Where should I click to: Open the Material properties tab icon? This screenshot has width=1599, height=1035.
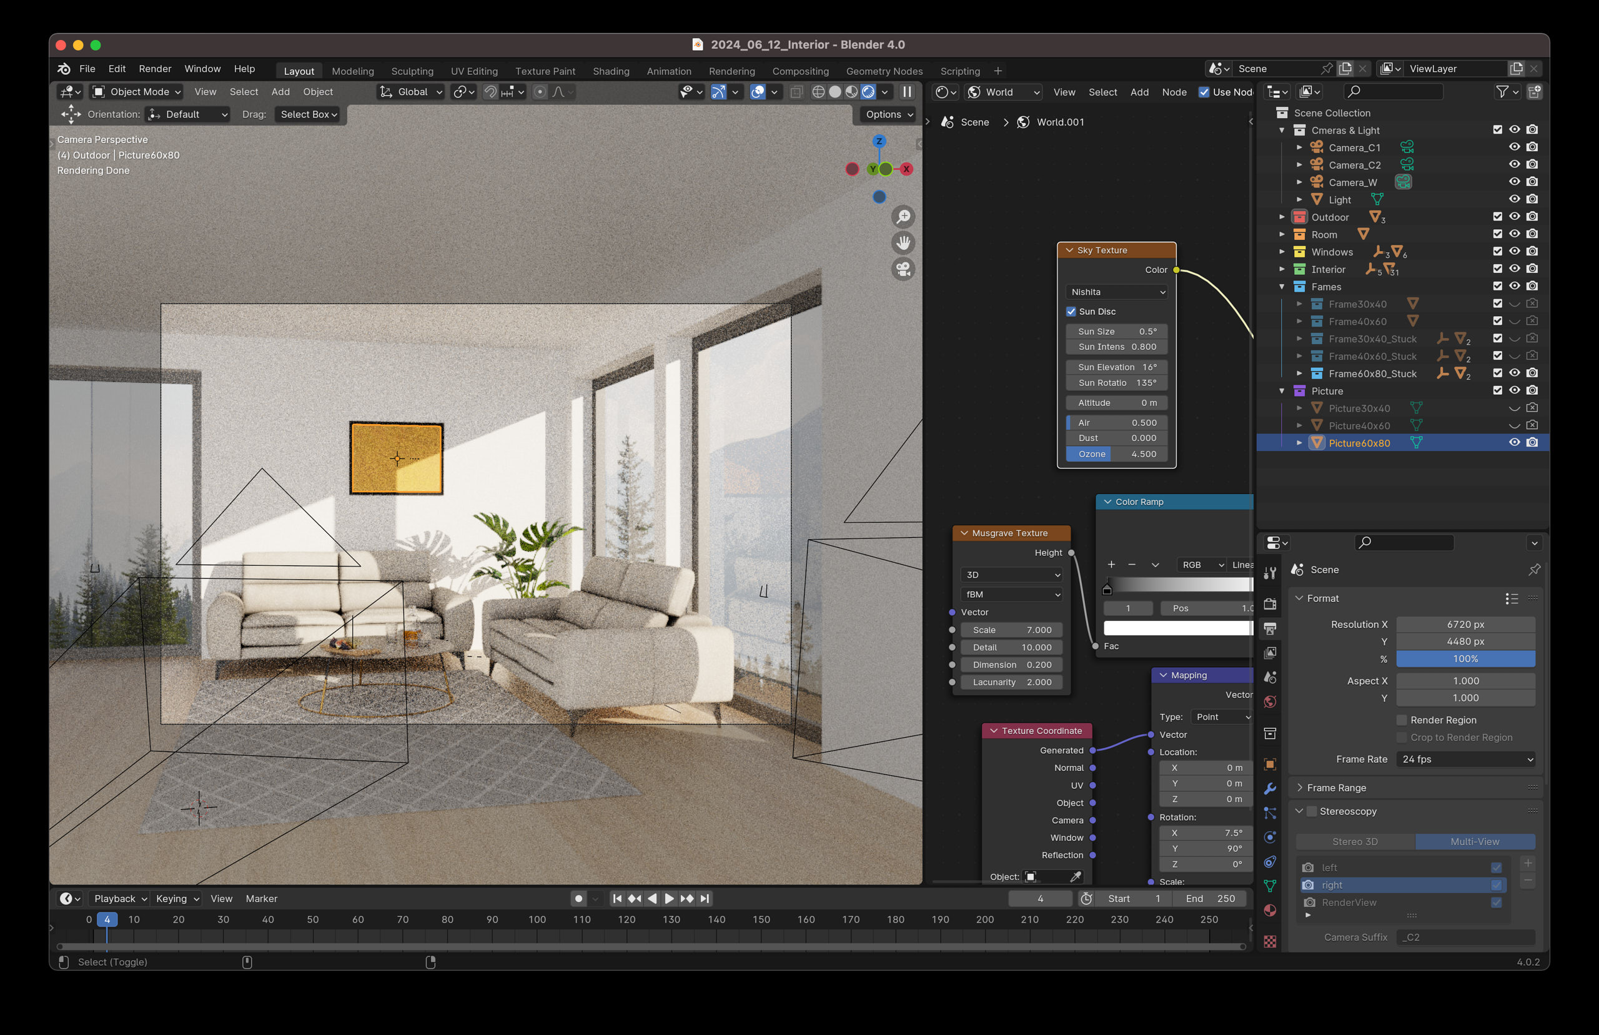click(1270, 911)
